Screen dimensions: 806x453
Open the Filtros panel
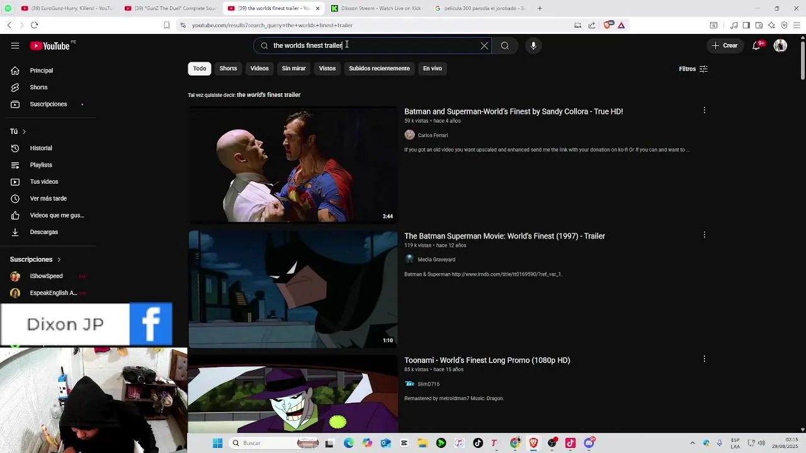point(693,69)
